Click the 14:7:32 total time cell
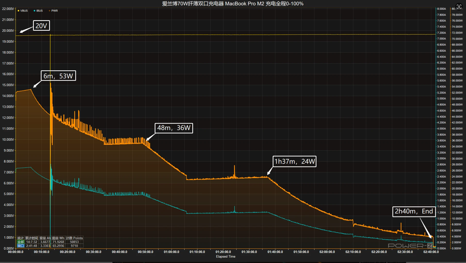Viewport: 466px width, 263px height. [x=31, y=242]
